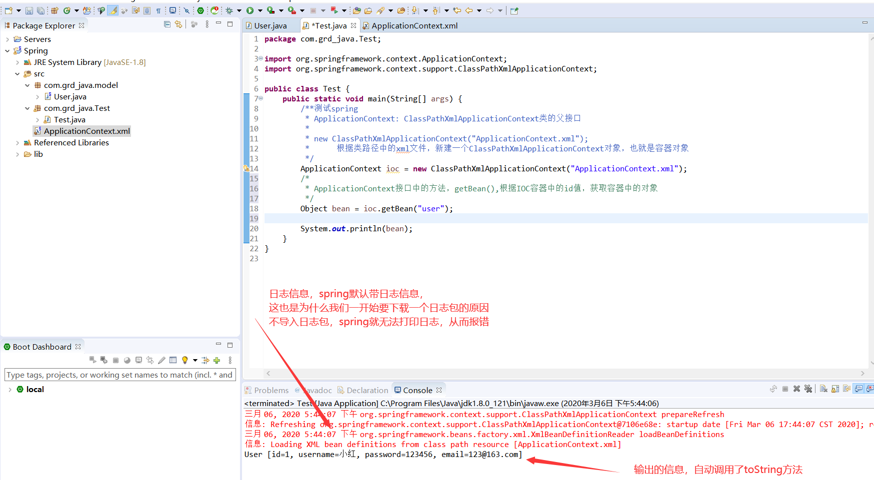Open Back navigation history dropdown
The width and height of the screenshot is (874, 480).
pyautogui.click(x=479, y=10)
